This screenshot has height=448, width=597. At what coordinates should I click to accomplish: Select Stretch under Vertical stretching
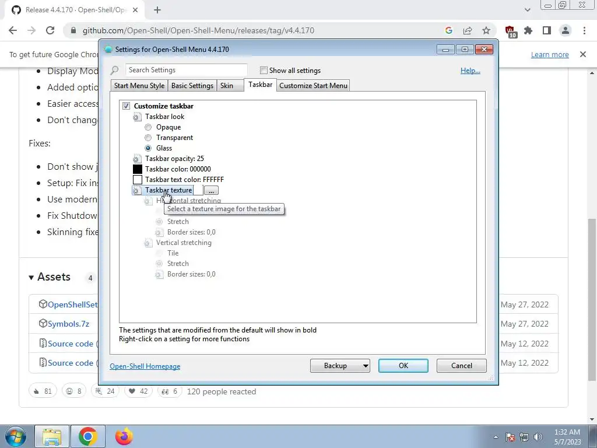(x=159, y=264)
